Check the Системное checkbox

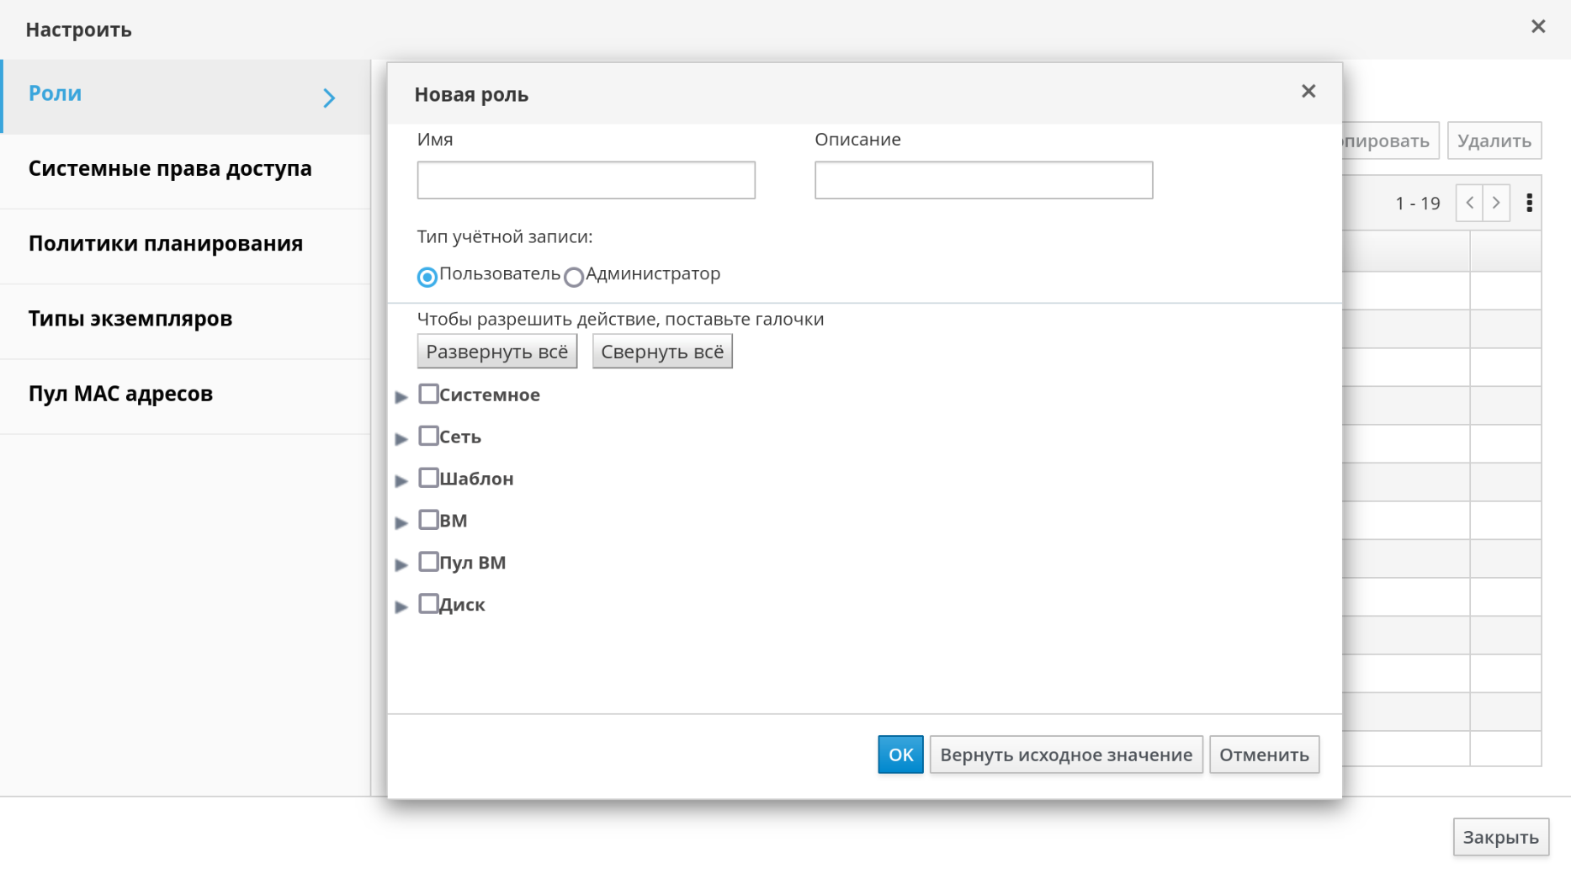click(428, 394)
